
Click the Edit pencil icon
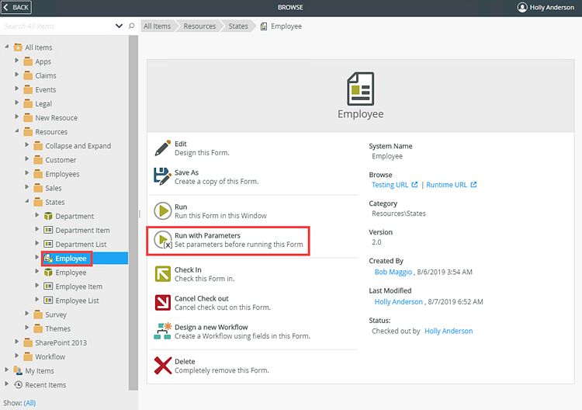(162, 148)
